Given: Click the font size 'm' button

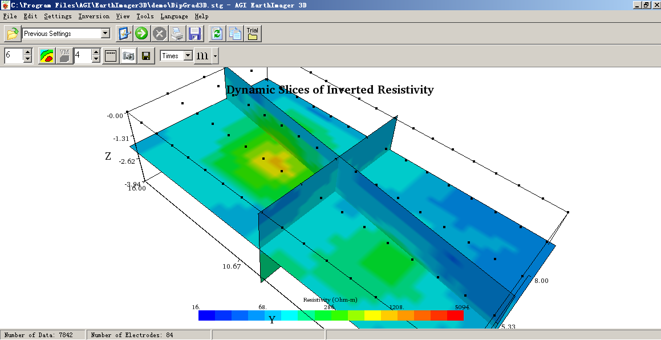Looking at the screenshot, I should coord(203,56).
